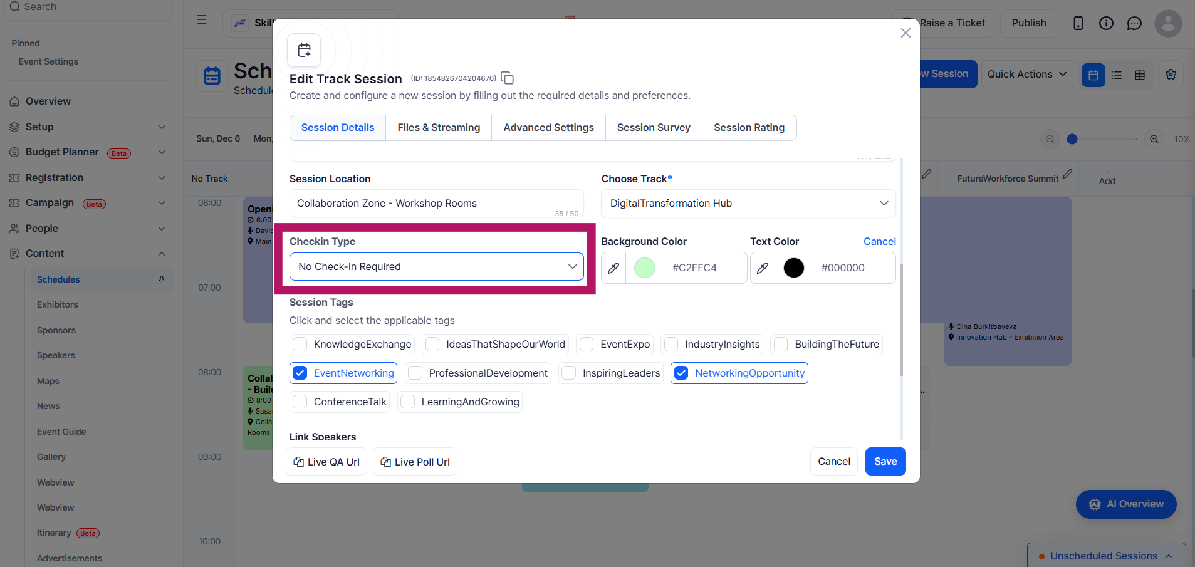Open the Choose Track dropdown
The height and width of the screenshot is (567, 1195).
[x=748, y=204]
